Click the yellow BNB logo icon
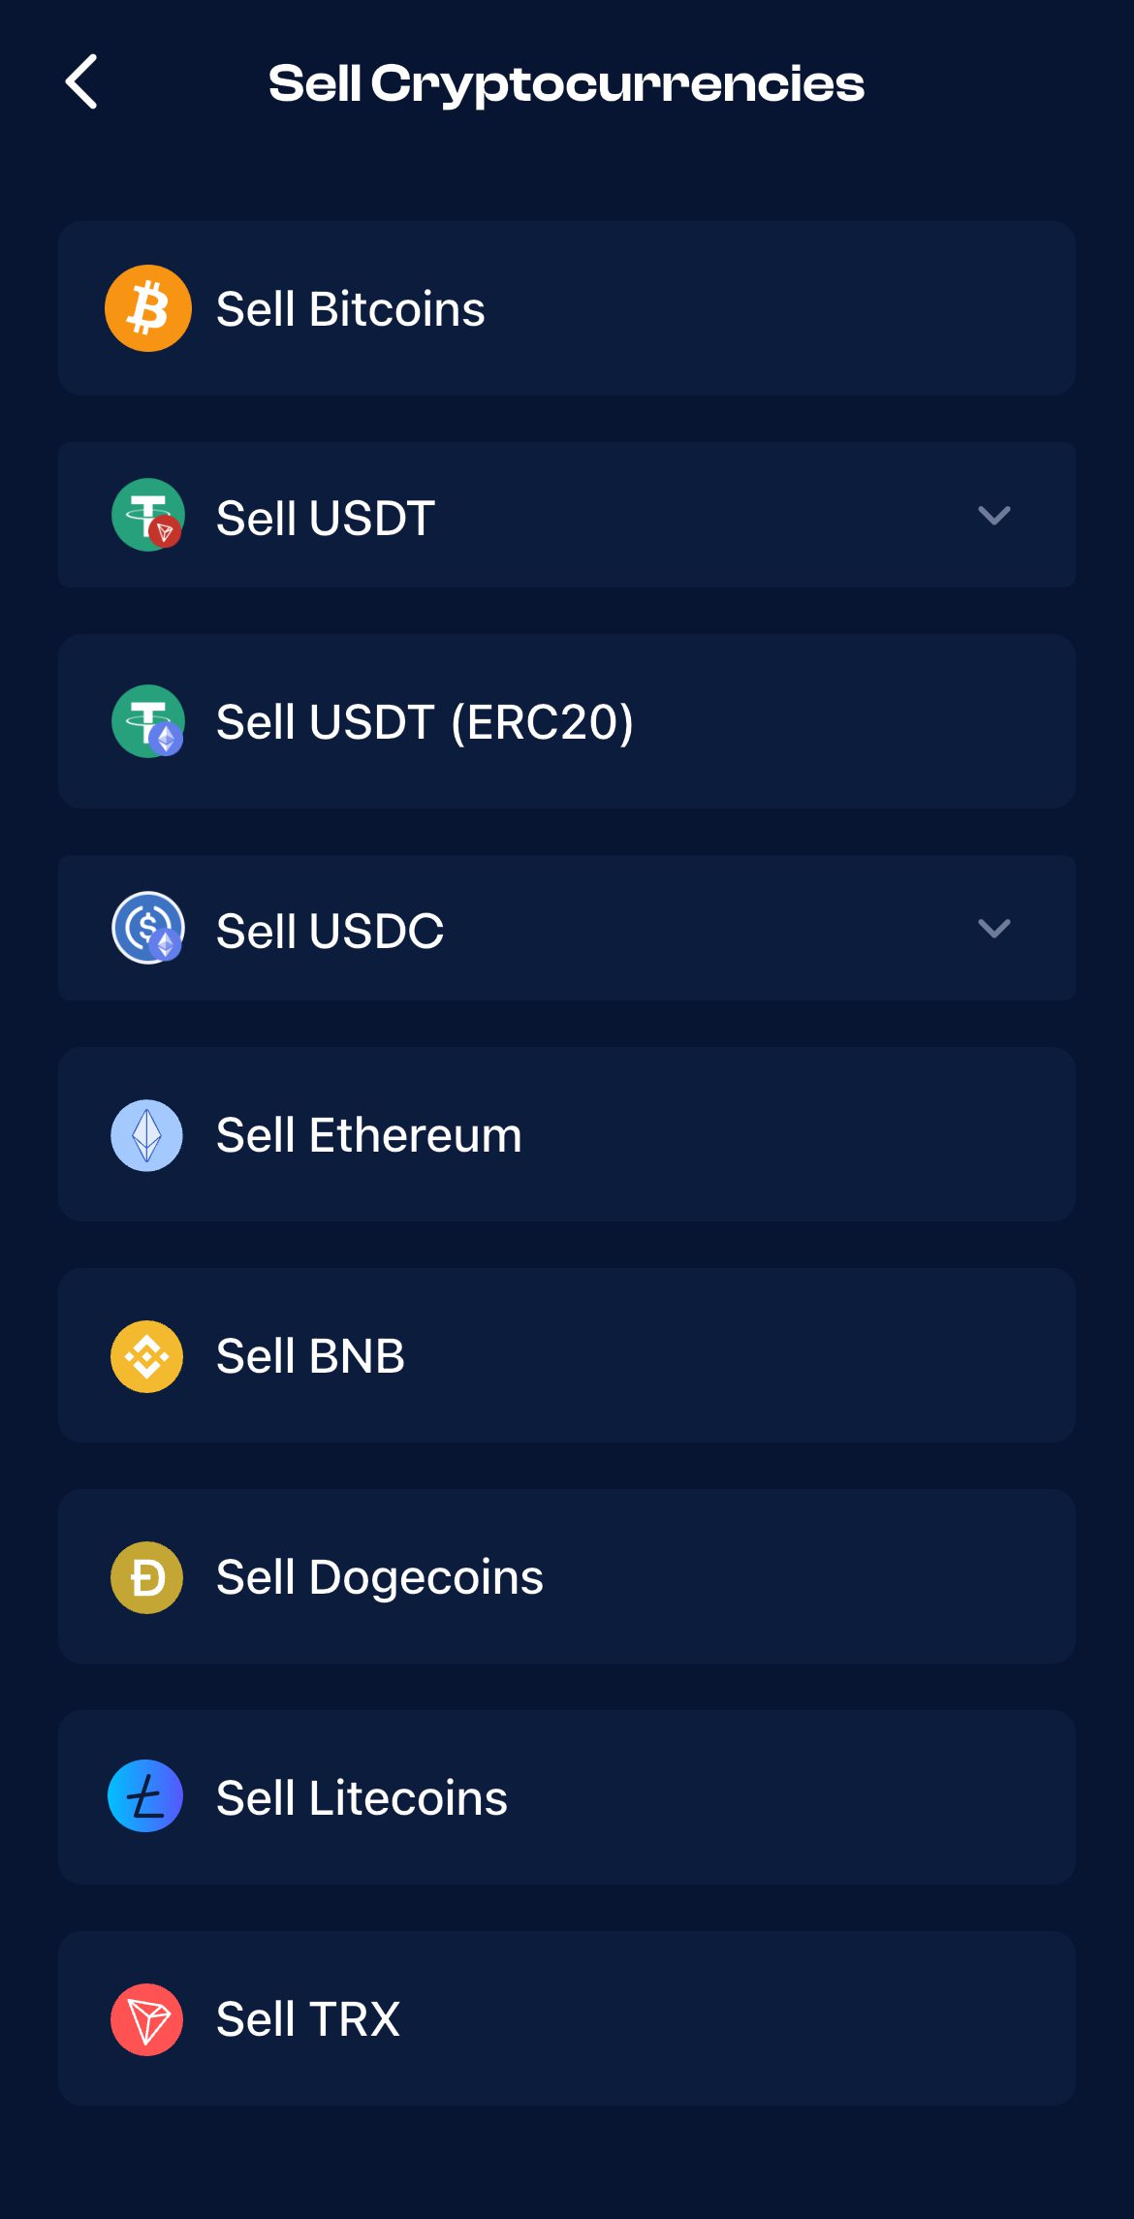The width and height of the screenshot is (1134, 2219). tap(147, 1356)
